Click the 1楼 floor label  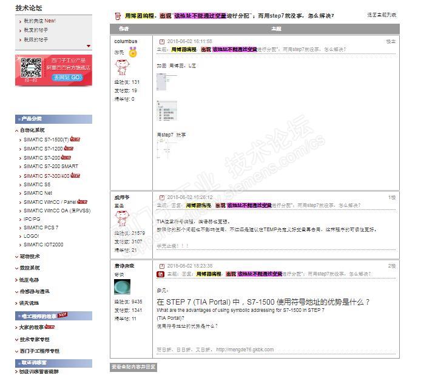tap(392, 198)
